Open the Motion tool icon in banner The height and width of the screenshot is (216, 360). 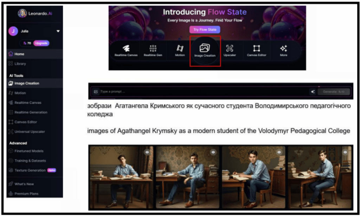pos(180,50)
